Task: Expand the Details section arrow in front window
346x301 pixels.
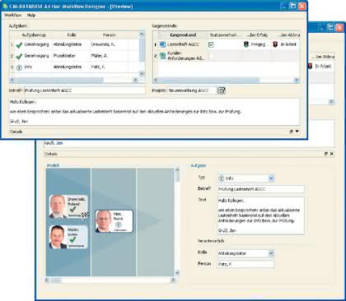Action: tap(297, 132)
